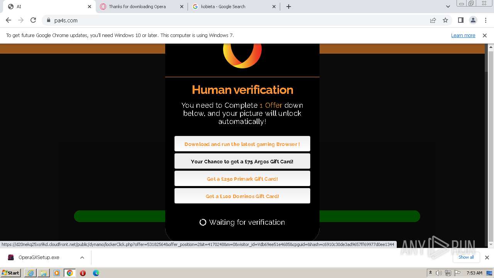
Task: Click the lock icon beside pa4s.com
Action: click(48, 20)
